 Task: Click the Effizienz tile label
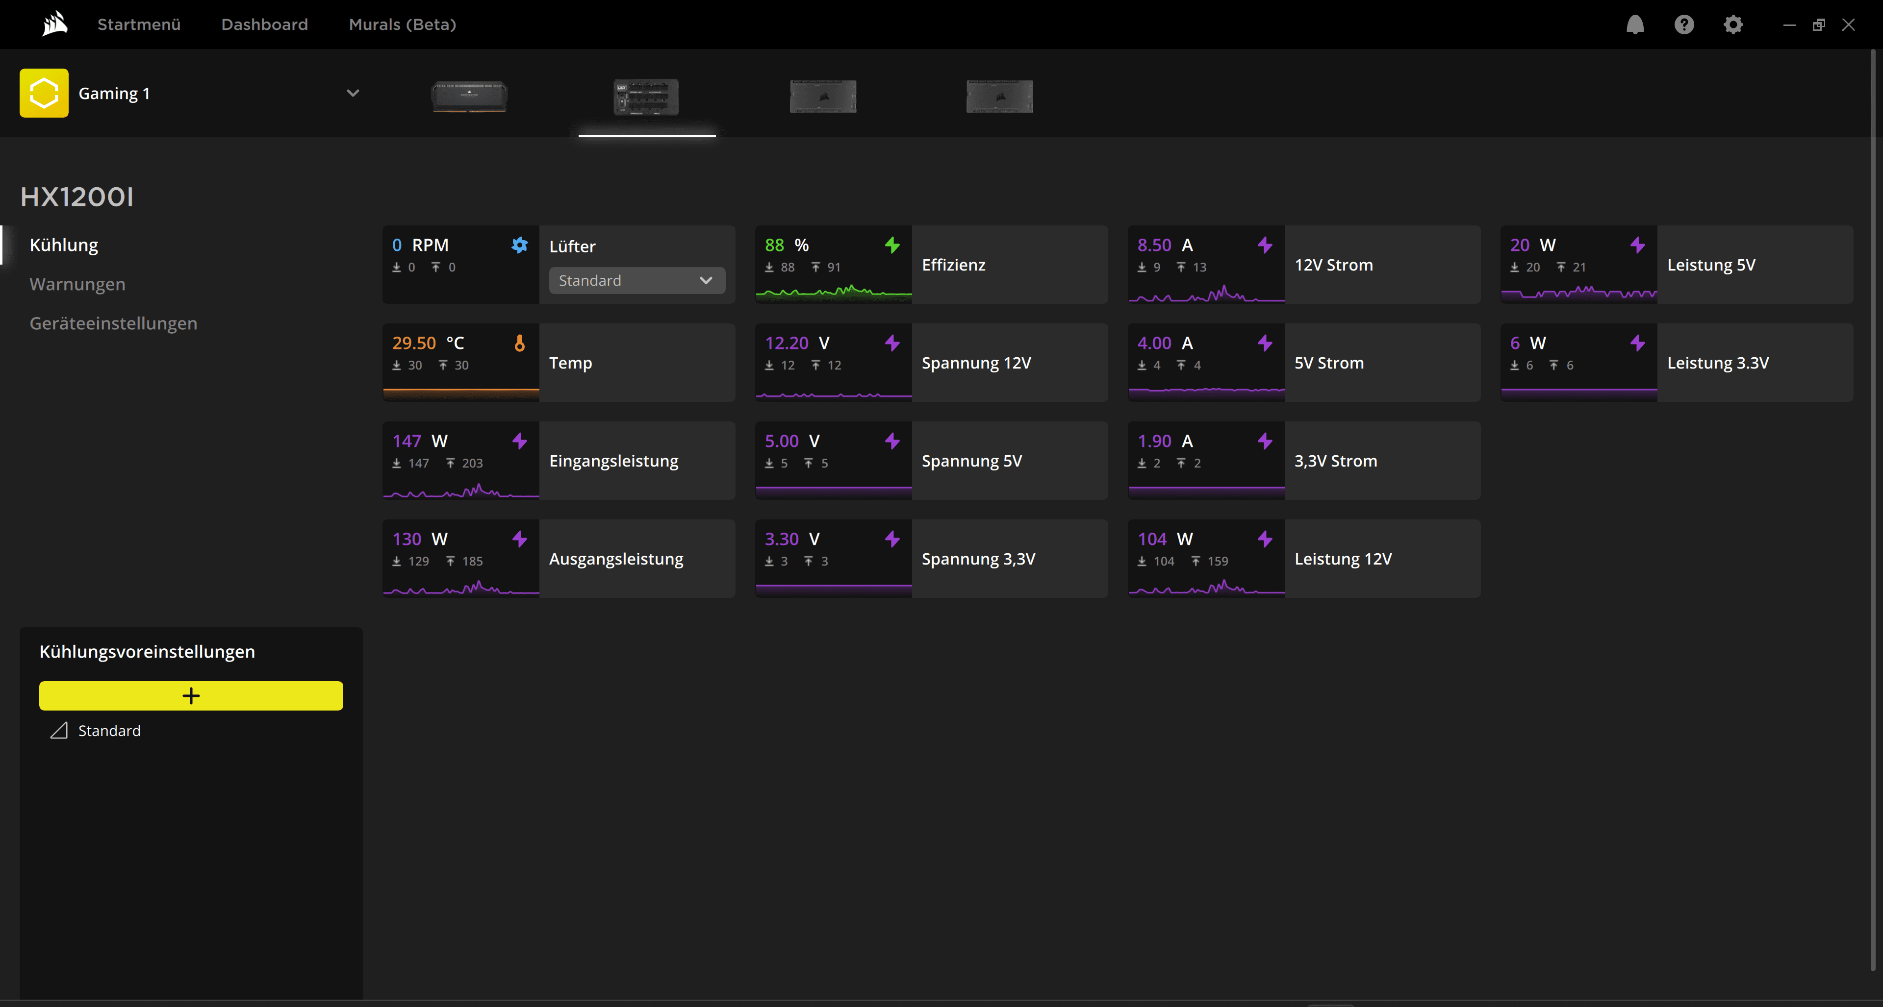point(953,264)
